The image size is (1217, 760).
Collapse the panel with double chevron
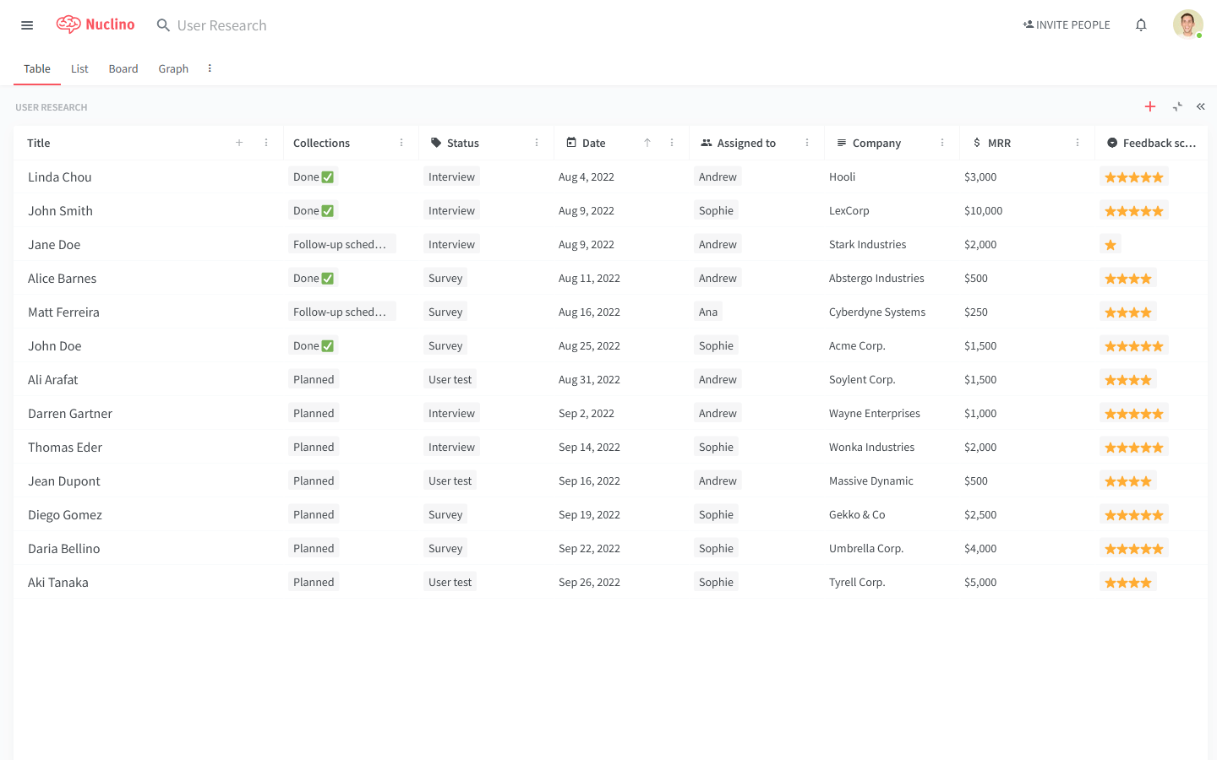pos(1200,106)
